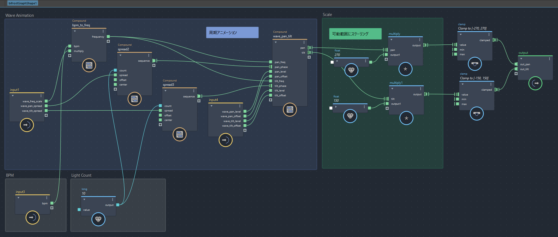Select the Light Count backdrop title
The height and width of the screenshot is (237, 558).
(81, 175)
